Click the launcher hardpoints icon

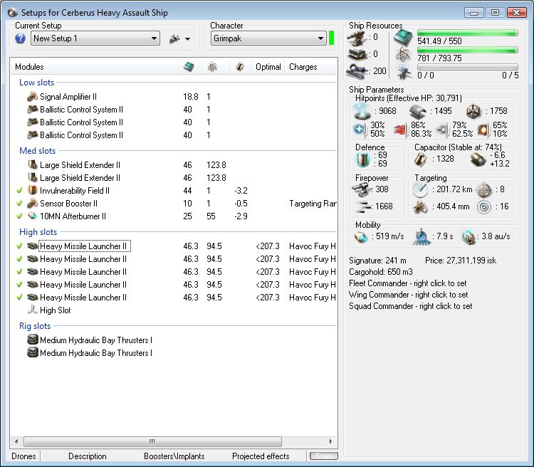[x=357, y=55]
